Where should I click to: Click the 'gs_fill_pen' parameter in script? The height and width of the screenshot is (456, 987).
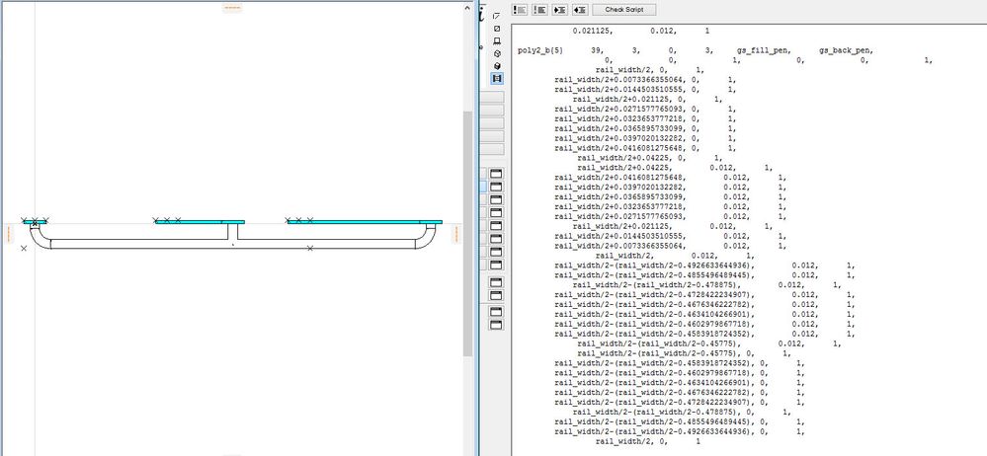coord(763,50)
